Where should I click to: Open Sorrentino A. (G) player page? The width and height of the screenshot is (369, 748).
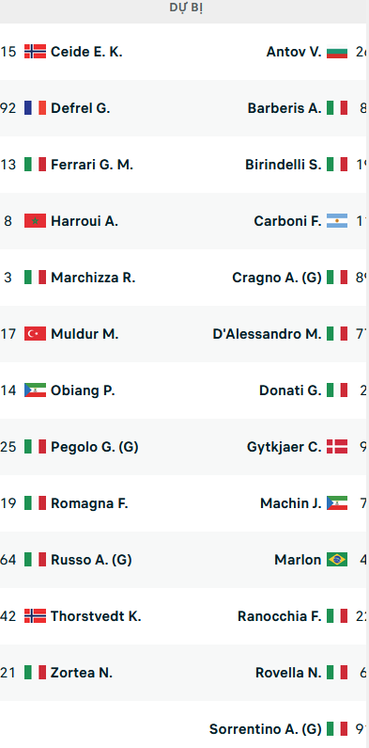(266, 728)
